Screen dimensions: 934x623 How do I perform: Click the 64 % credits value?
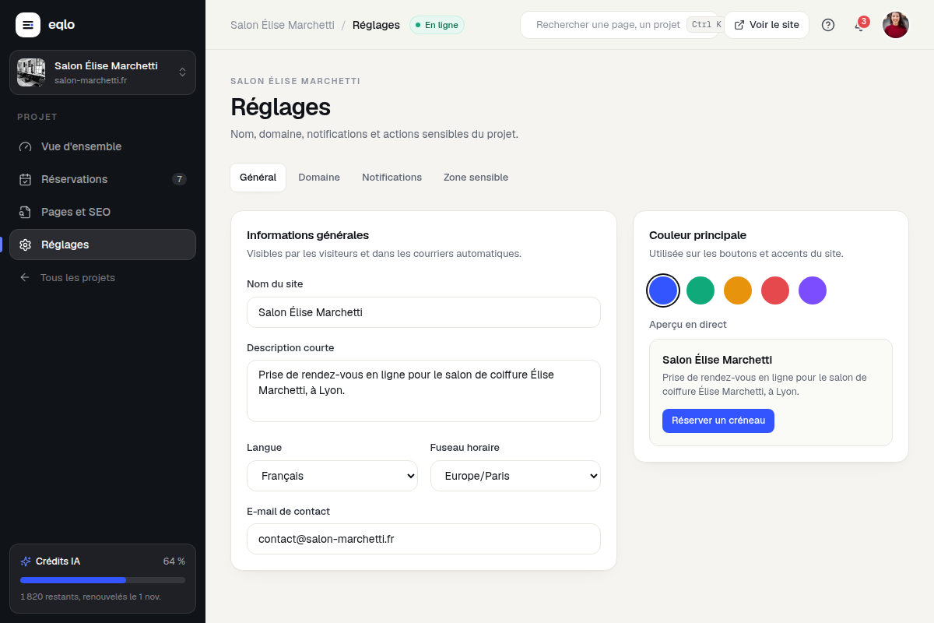pyautogui.click(x=174, y=561)
